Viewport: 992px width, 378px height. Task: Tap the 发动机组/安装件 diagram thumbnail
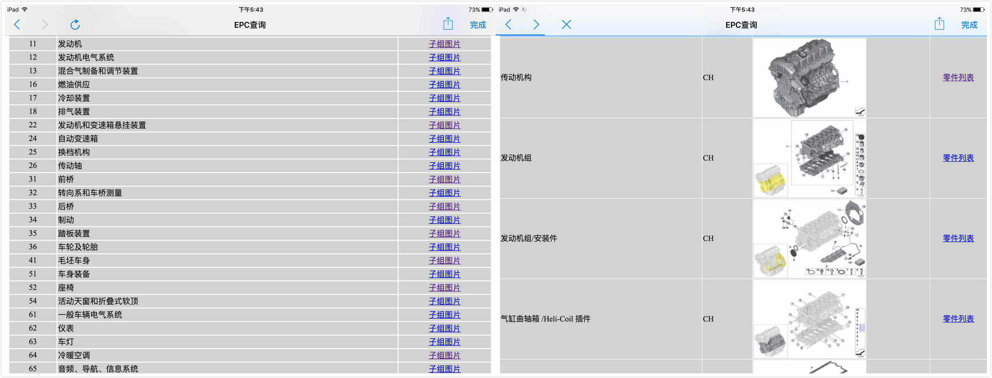[x=810, y=239]
